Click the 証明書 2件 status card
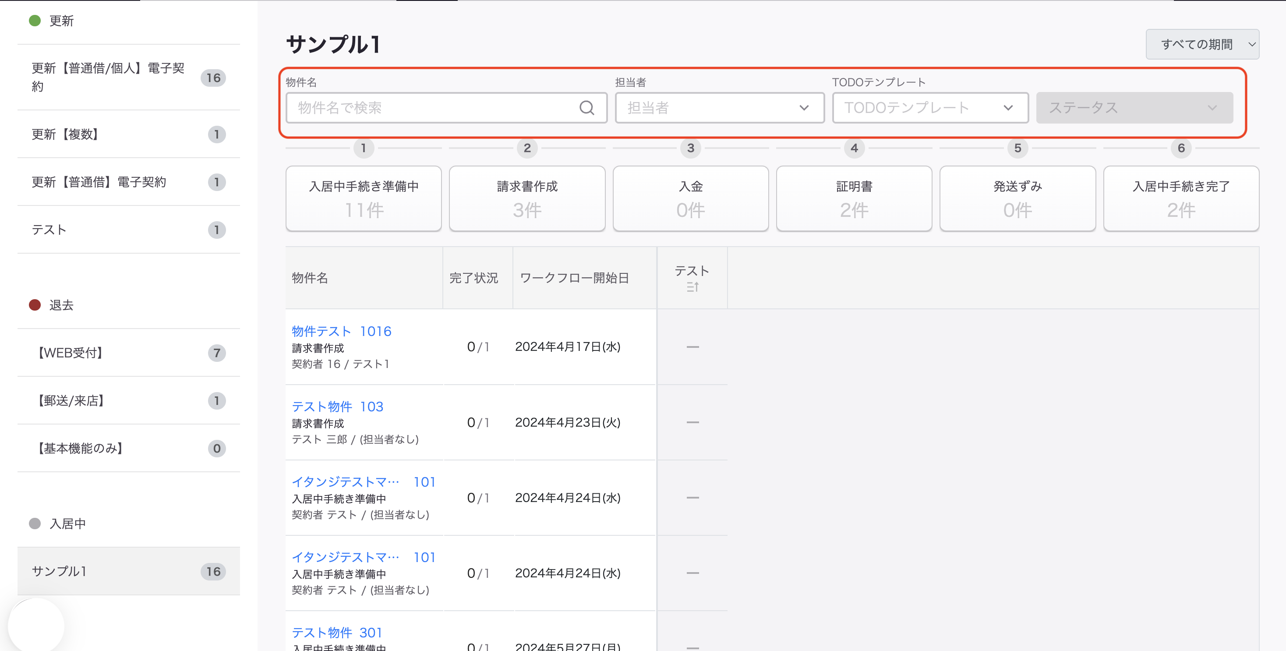 click(854, 198)
